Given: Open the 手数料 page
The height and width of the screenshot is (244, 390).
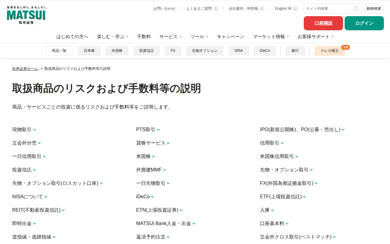Looking at the screenshot, I should tap(144, 37).
